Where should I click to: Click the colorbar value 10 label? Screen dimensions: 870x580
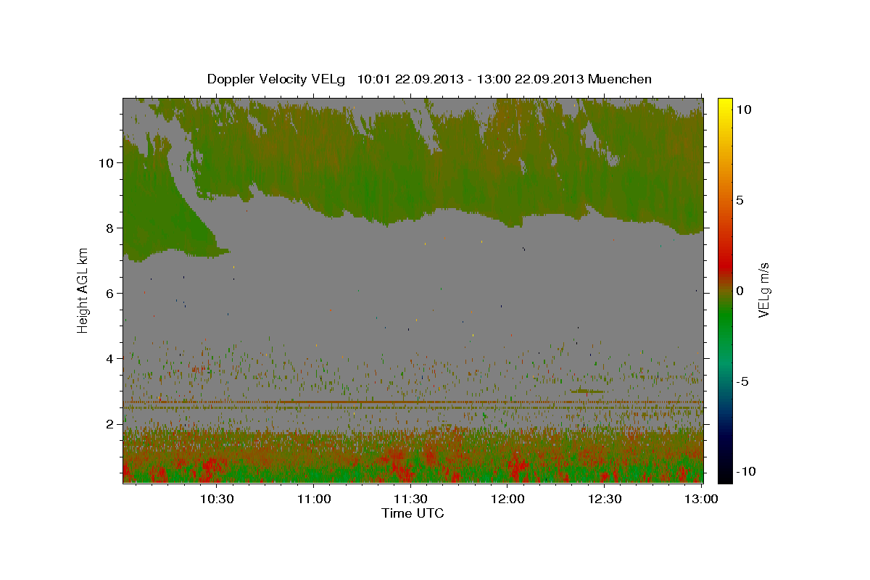(744, 109)
